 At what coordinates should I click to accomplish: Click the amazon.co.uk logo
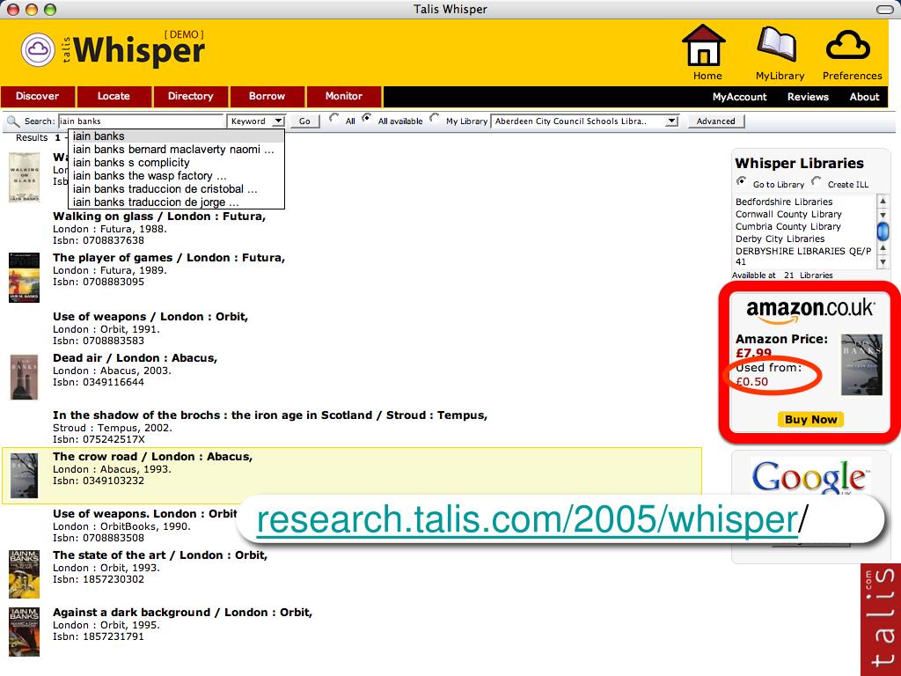coord(810,311)
